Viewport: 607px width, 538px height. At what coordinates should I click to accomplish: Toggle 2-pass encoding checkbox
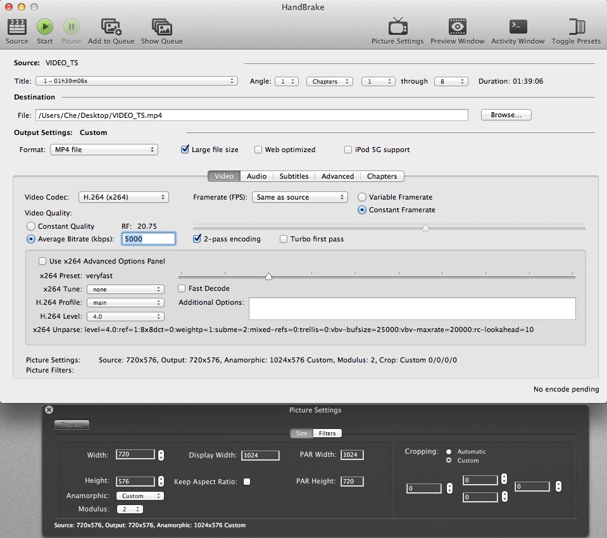197,238
